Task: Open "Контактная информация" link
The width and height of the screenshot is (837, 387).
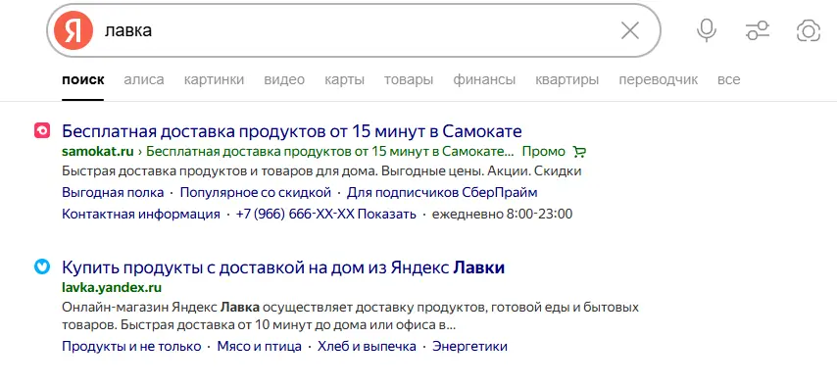Action: pyautogui.click(x=141, y=215)
